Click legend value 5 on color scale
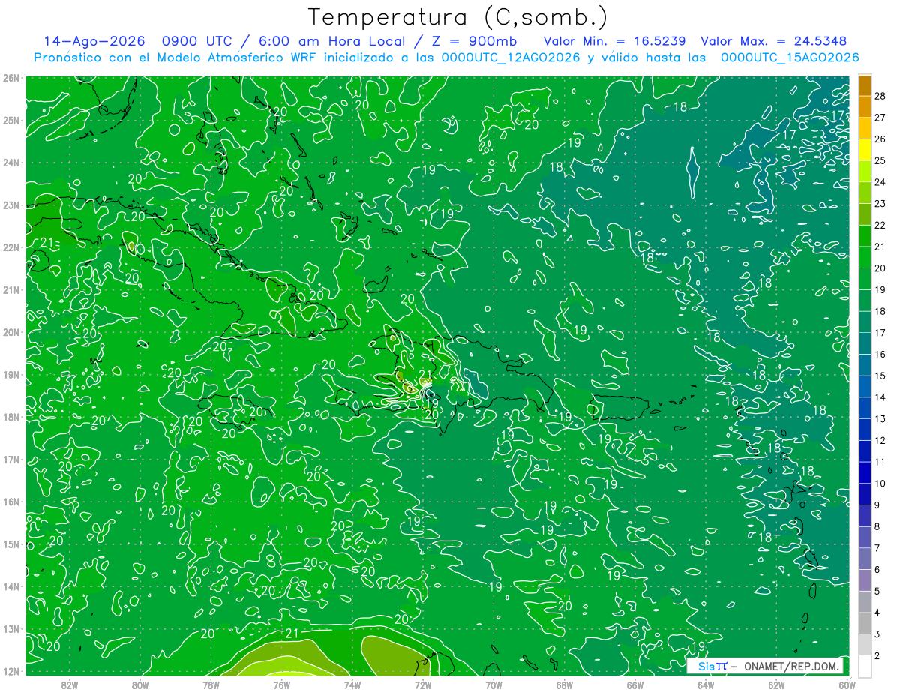900x695 pixels. click(877, 591)
